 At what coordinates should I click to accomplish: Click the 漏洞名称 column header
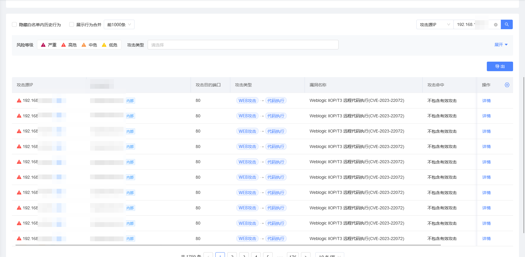[x=318, y=85]
